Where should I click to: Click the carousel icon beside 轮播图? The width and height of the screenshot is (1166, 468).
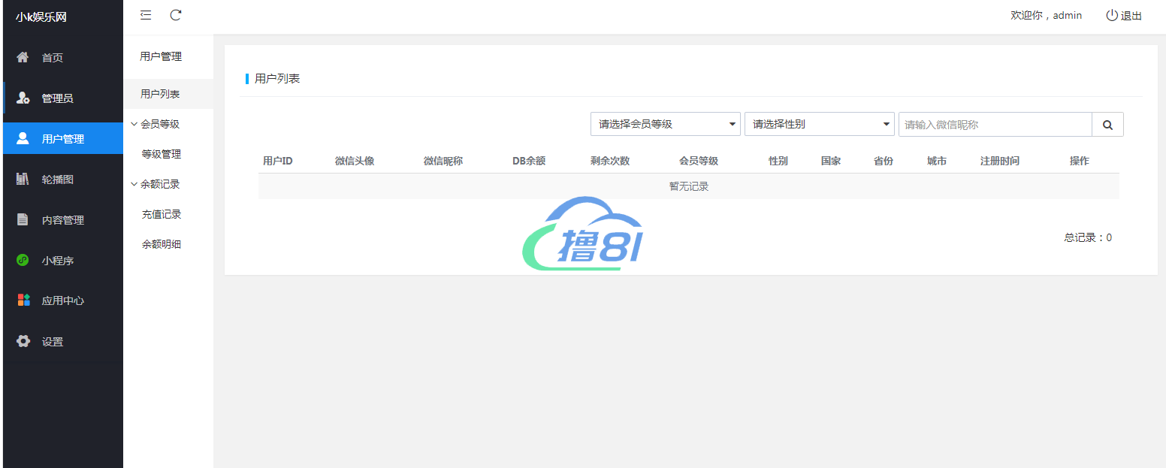23,180
